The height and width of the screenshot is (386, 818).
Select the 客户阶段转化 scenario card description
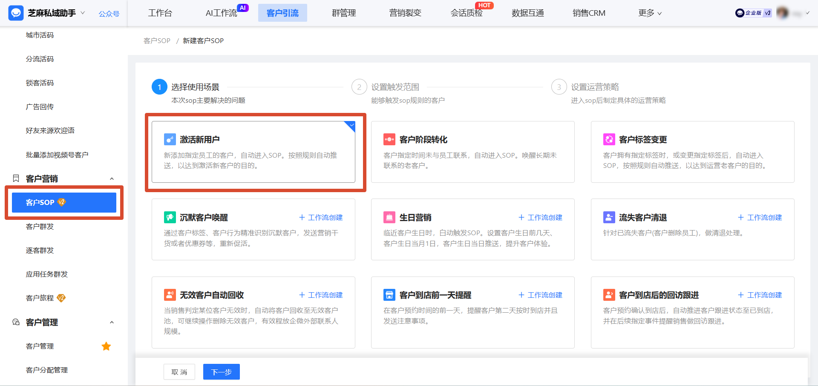click(470, 160)
